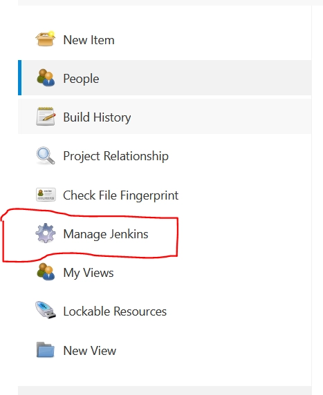
Task: Open the My Views text link
Action: [89, 273]
